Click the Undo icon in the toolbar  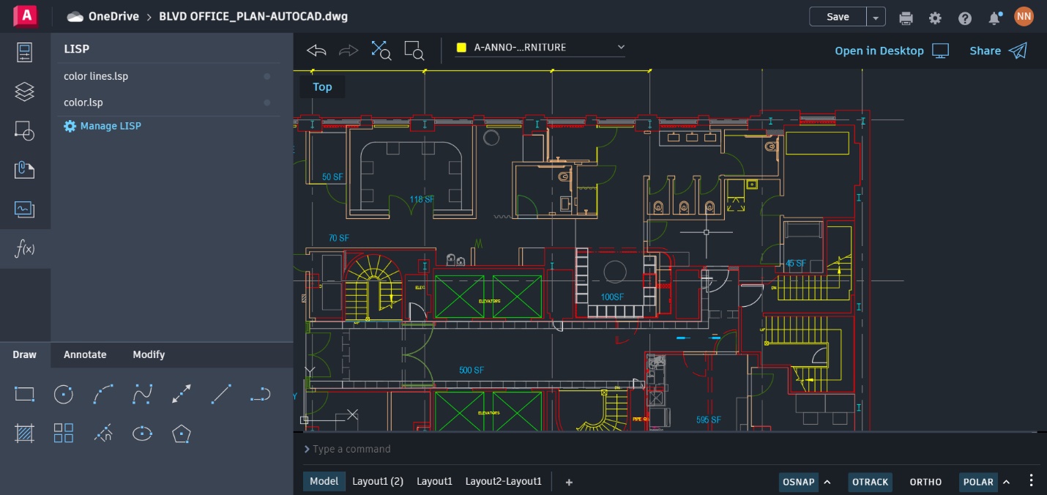(316, 50)
